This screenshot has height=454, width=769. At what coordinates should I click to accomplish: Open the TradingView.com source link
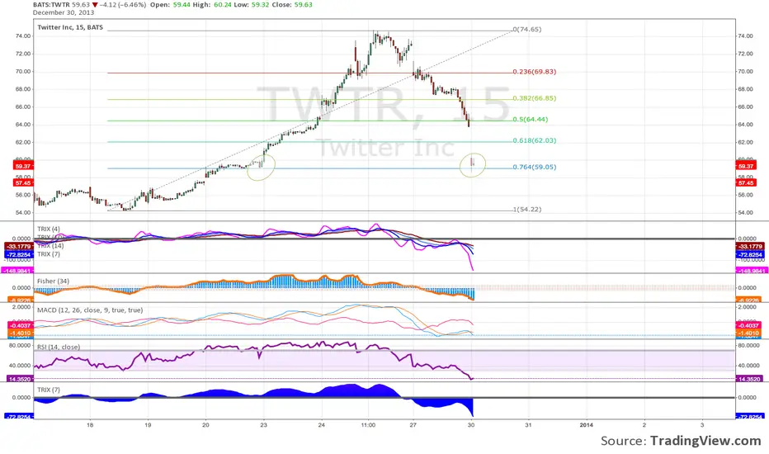(x=705, y=441)
